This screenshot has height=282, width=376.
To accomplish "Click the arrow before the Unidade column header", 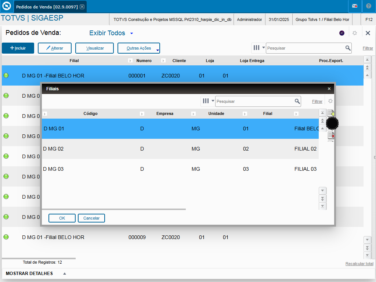I will click(x=193, y=114).
